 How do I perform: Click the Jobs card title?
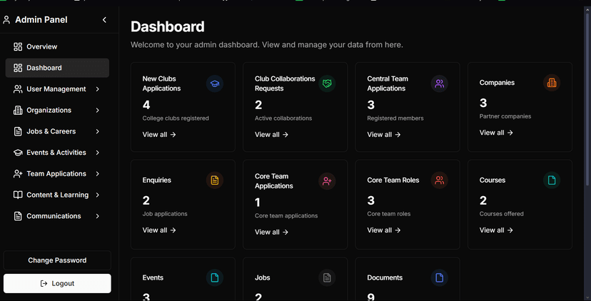tap(263, 277)
